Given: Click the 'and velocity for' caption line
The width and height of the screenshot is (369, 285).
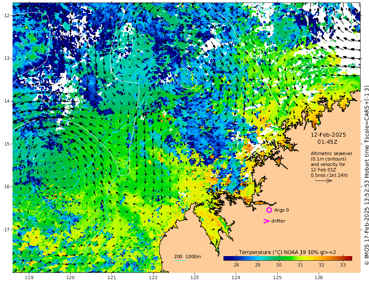Looking at the screenshot, I should (x=328, y=164).
